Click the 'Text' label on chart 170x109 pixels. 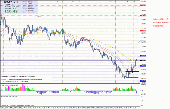[39, 17]
